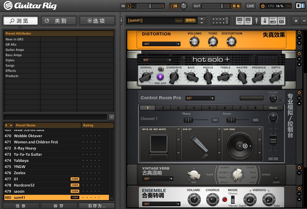Screen dimensions: 307x209
Task: Open the Ensemble INIT preset dropdown
Action: 161,204
